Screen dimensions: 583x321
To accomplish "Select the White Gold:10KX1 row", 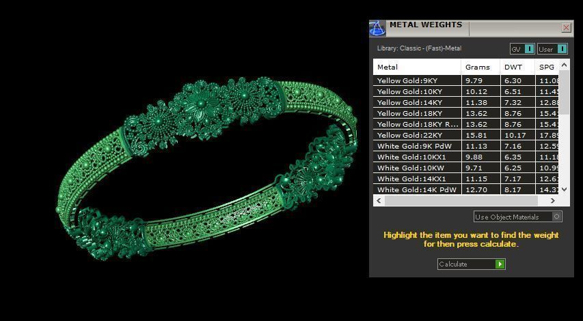I will pyautogui.click(x=466, y=157).
